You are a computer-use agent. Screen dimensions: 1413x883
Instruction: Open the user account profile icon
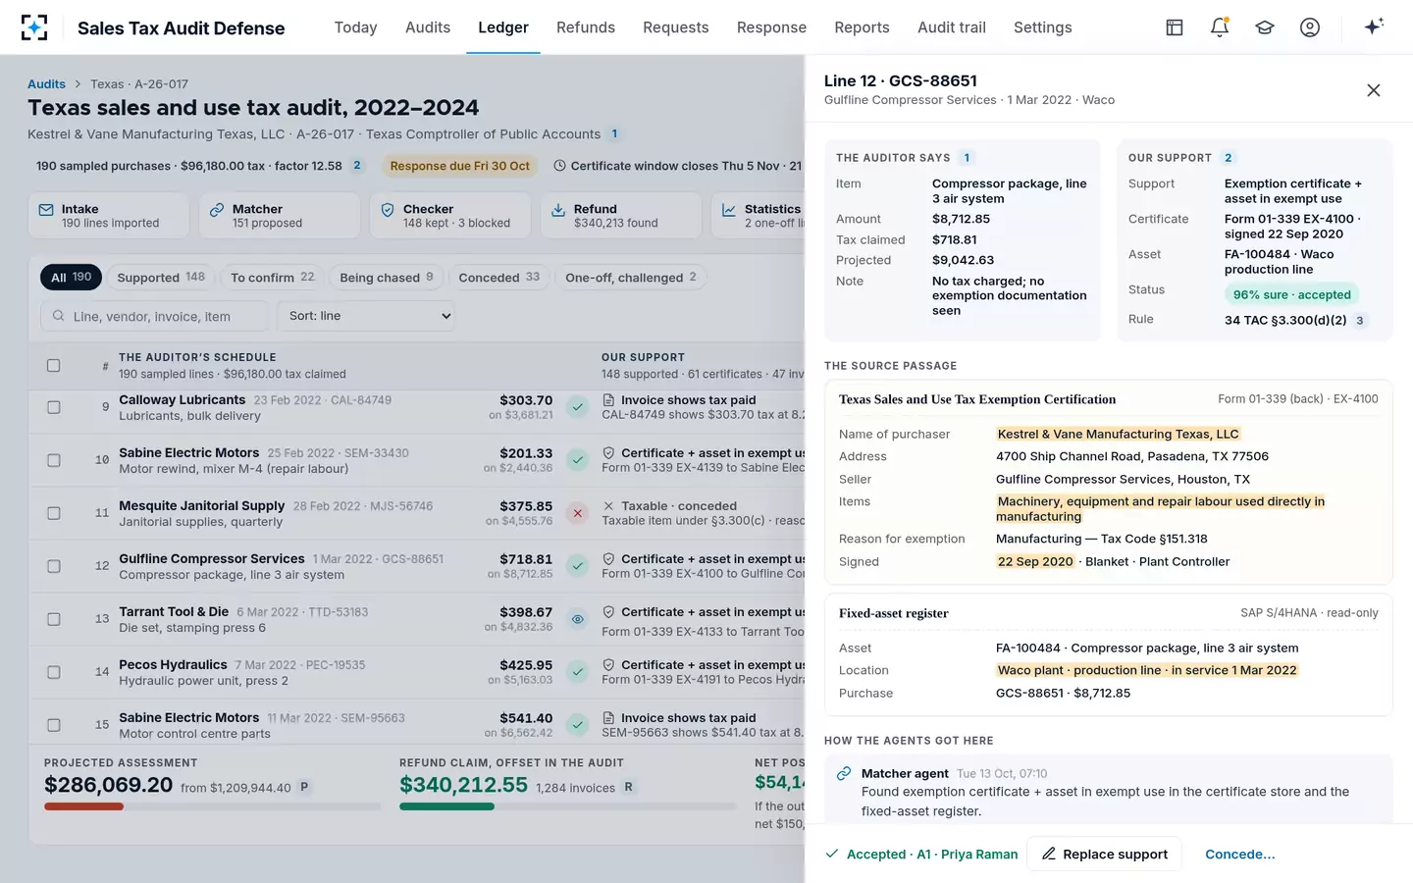coord(1310,27)
